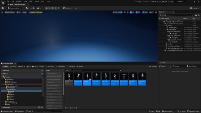201x113 pixels.
Task: Open the Help menu
Action: point(48,1)
